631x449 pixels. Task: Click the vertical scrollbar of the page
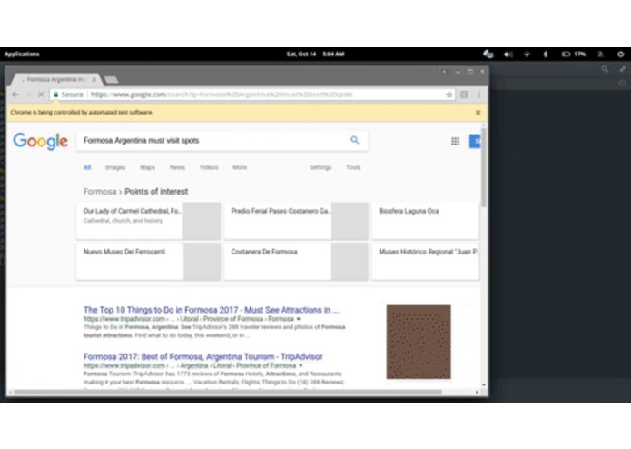(484, 168)
